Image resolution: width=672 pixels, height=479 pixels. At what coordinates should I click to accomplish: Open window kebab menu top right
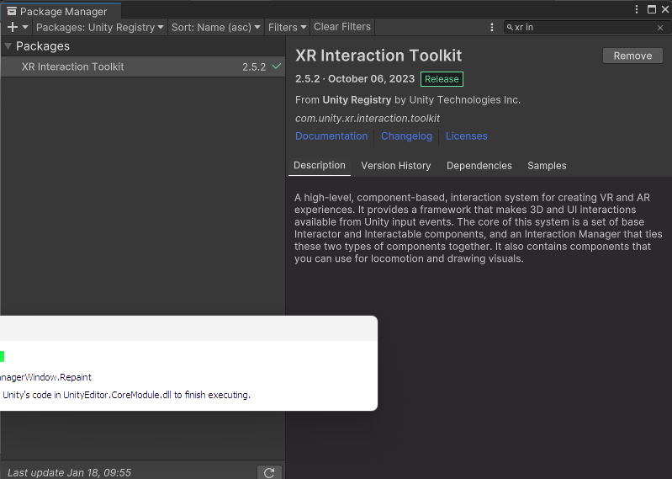[637, 9]
